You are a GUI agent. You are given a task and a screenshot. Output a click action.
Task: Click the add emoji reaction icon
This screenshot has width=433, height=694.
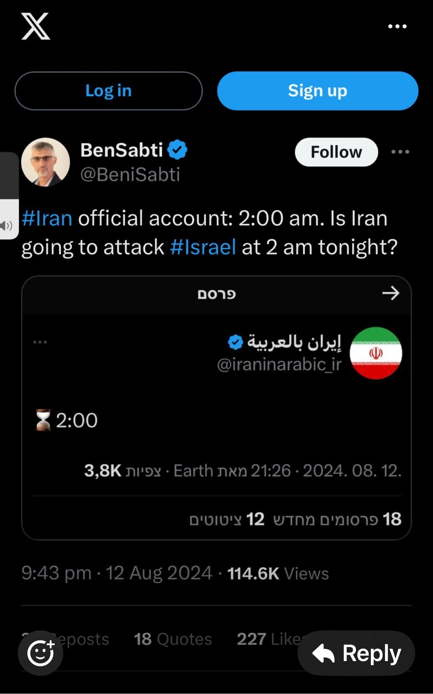(41, 653)
